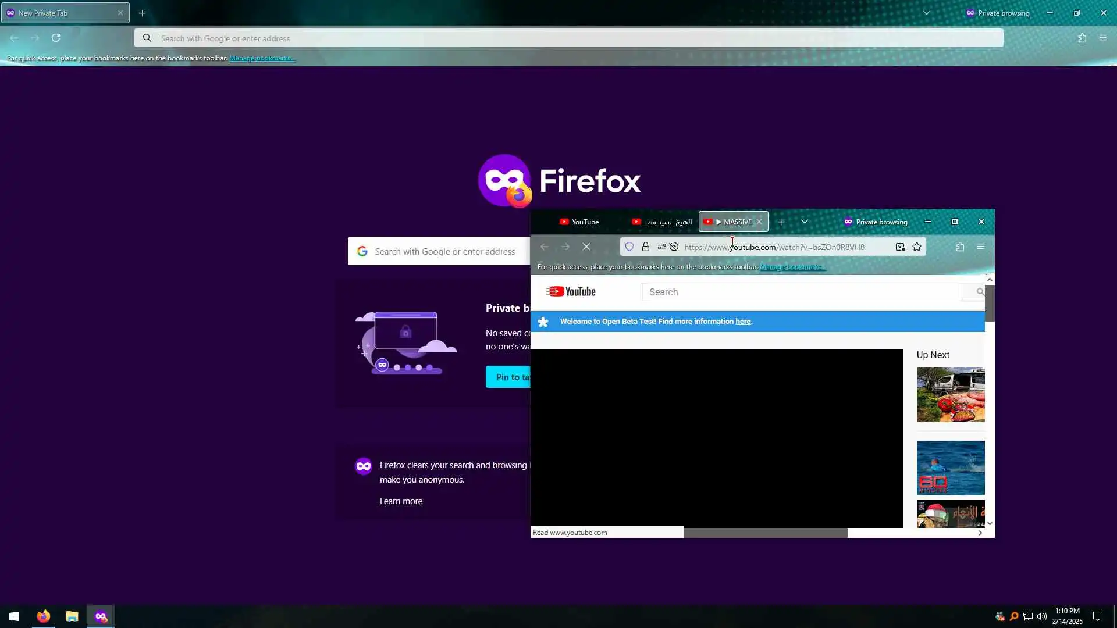Click the here link in beta banner
1117x628 pixels.
(x=742, y=321)
